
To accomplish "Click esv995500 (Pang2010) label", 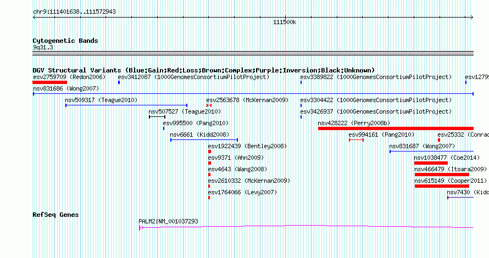I will click(x=196, y=123).
